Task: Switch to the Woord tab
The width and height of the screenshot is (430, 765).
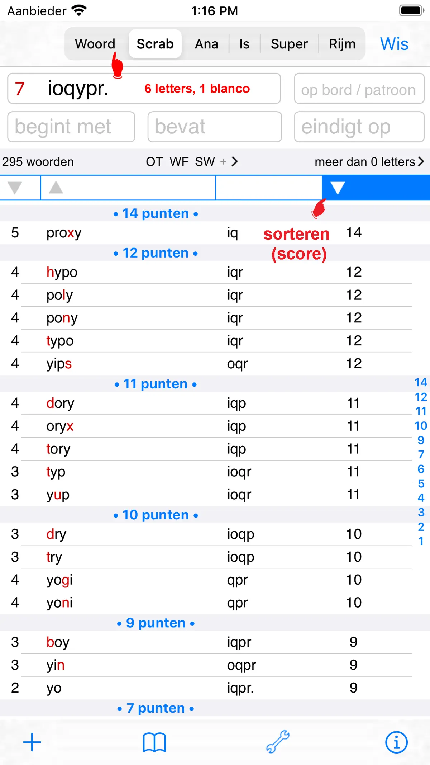Action: 95,44
